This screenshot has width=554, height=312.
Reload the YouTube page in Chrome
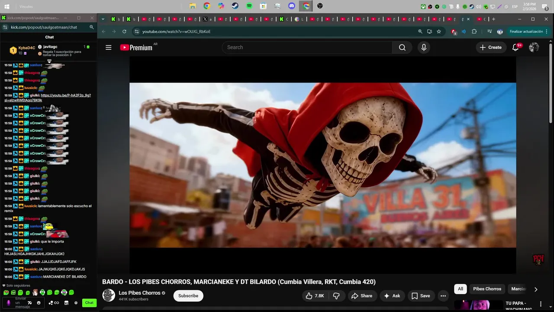click(124, 32)
